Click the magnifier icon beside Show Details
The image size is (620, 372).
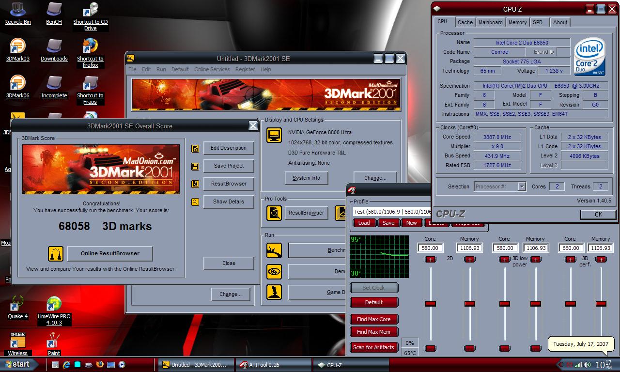tap(195, 202)
